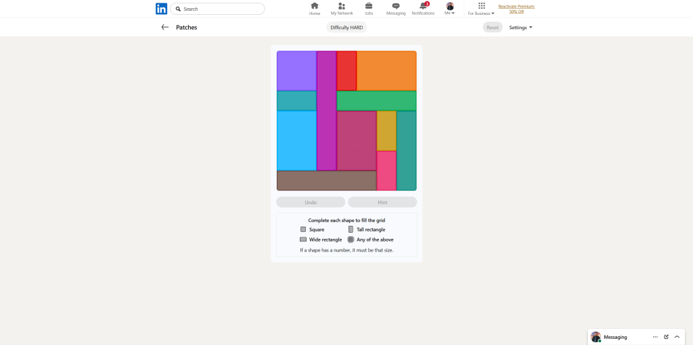Click Reactivate Premium 50% Off link

516,9
